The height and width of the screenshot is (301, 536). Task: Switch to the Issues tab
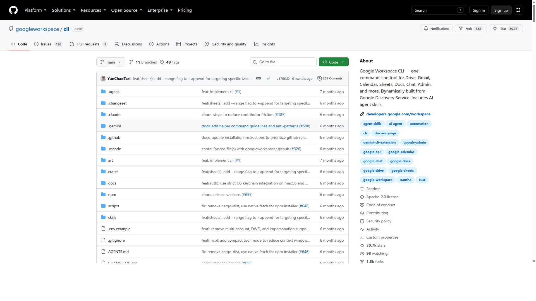tap(48, 44)
